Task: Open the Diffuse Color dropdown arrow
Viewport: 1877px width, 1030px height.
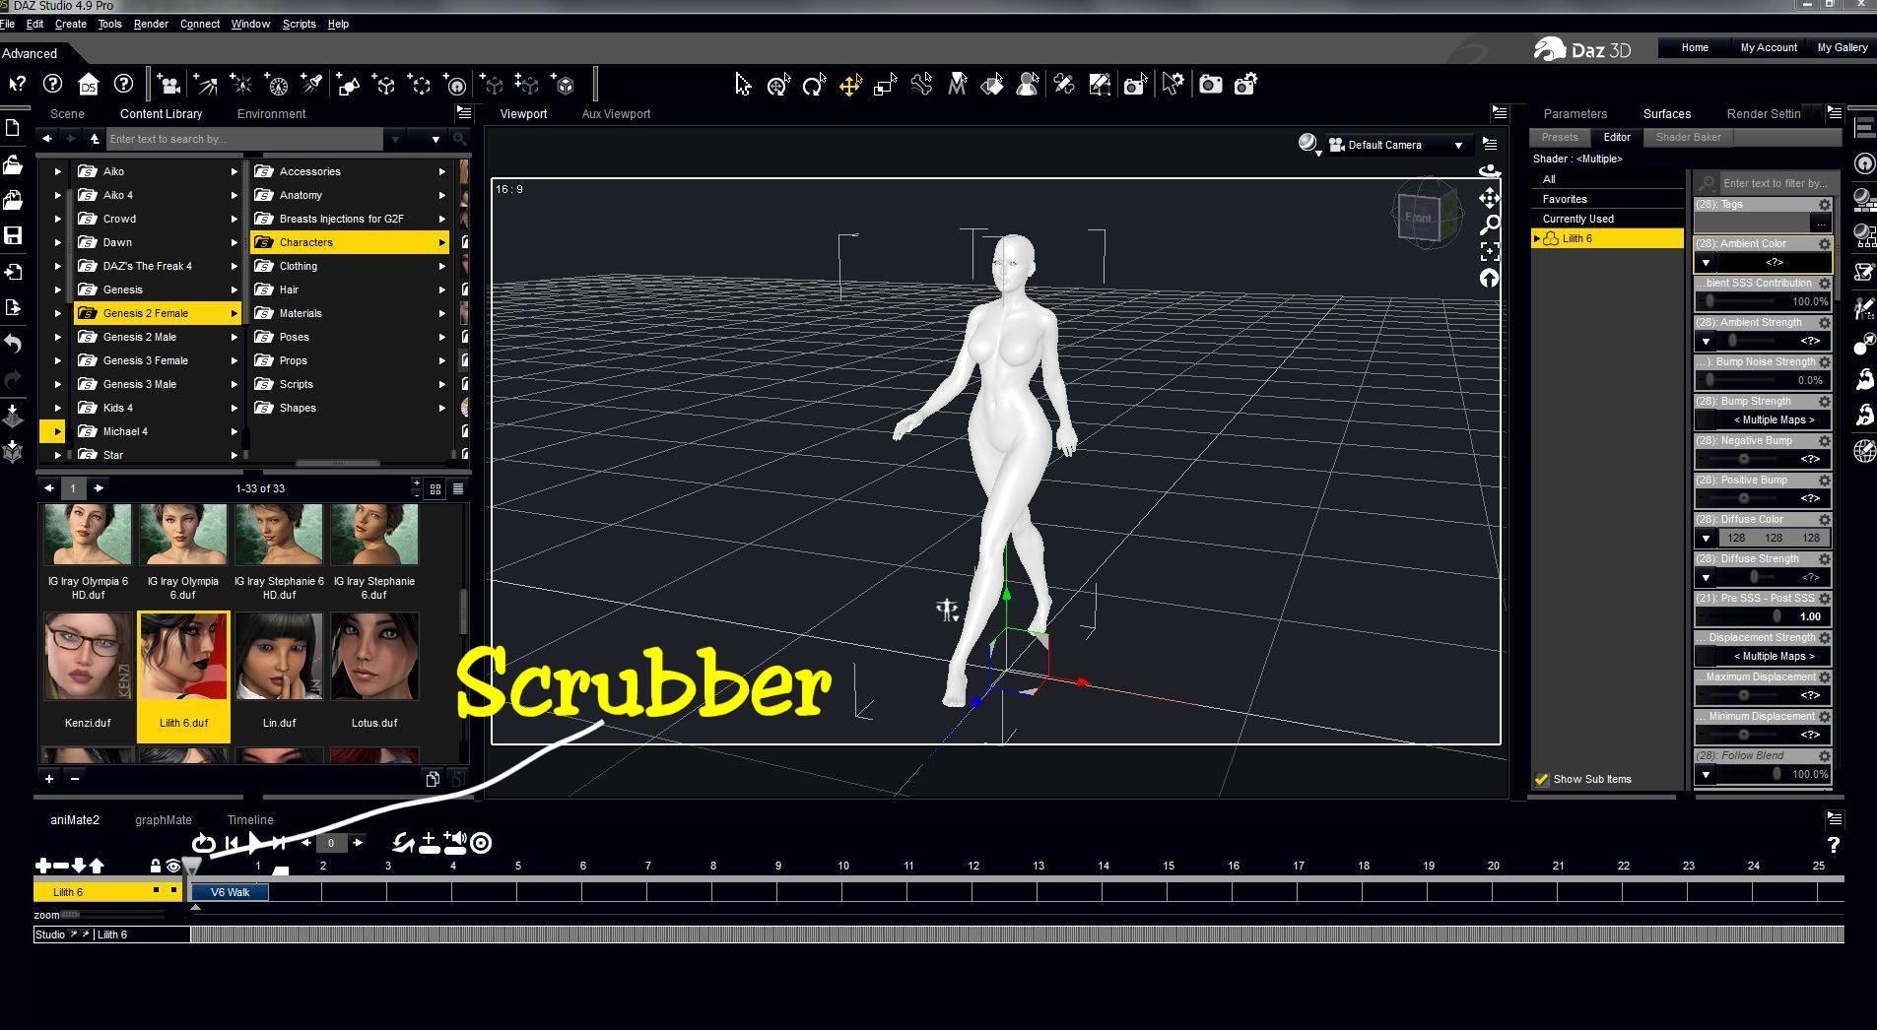Action: (x=1706, y=539)
